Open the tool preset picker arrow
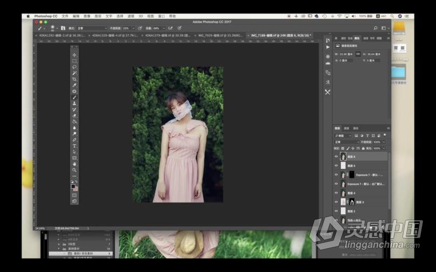The width and height of the screenshot is (436, 272). 45,29
